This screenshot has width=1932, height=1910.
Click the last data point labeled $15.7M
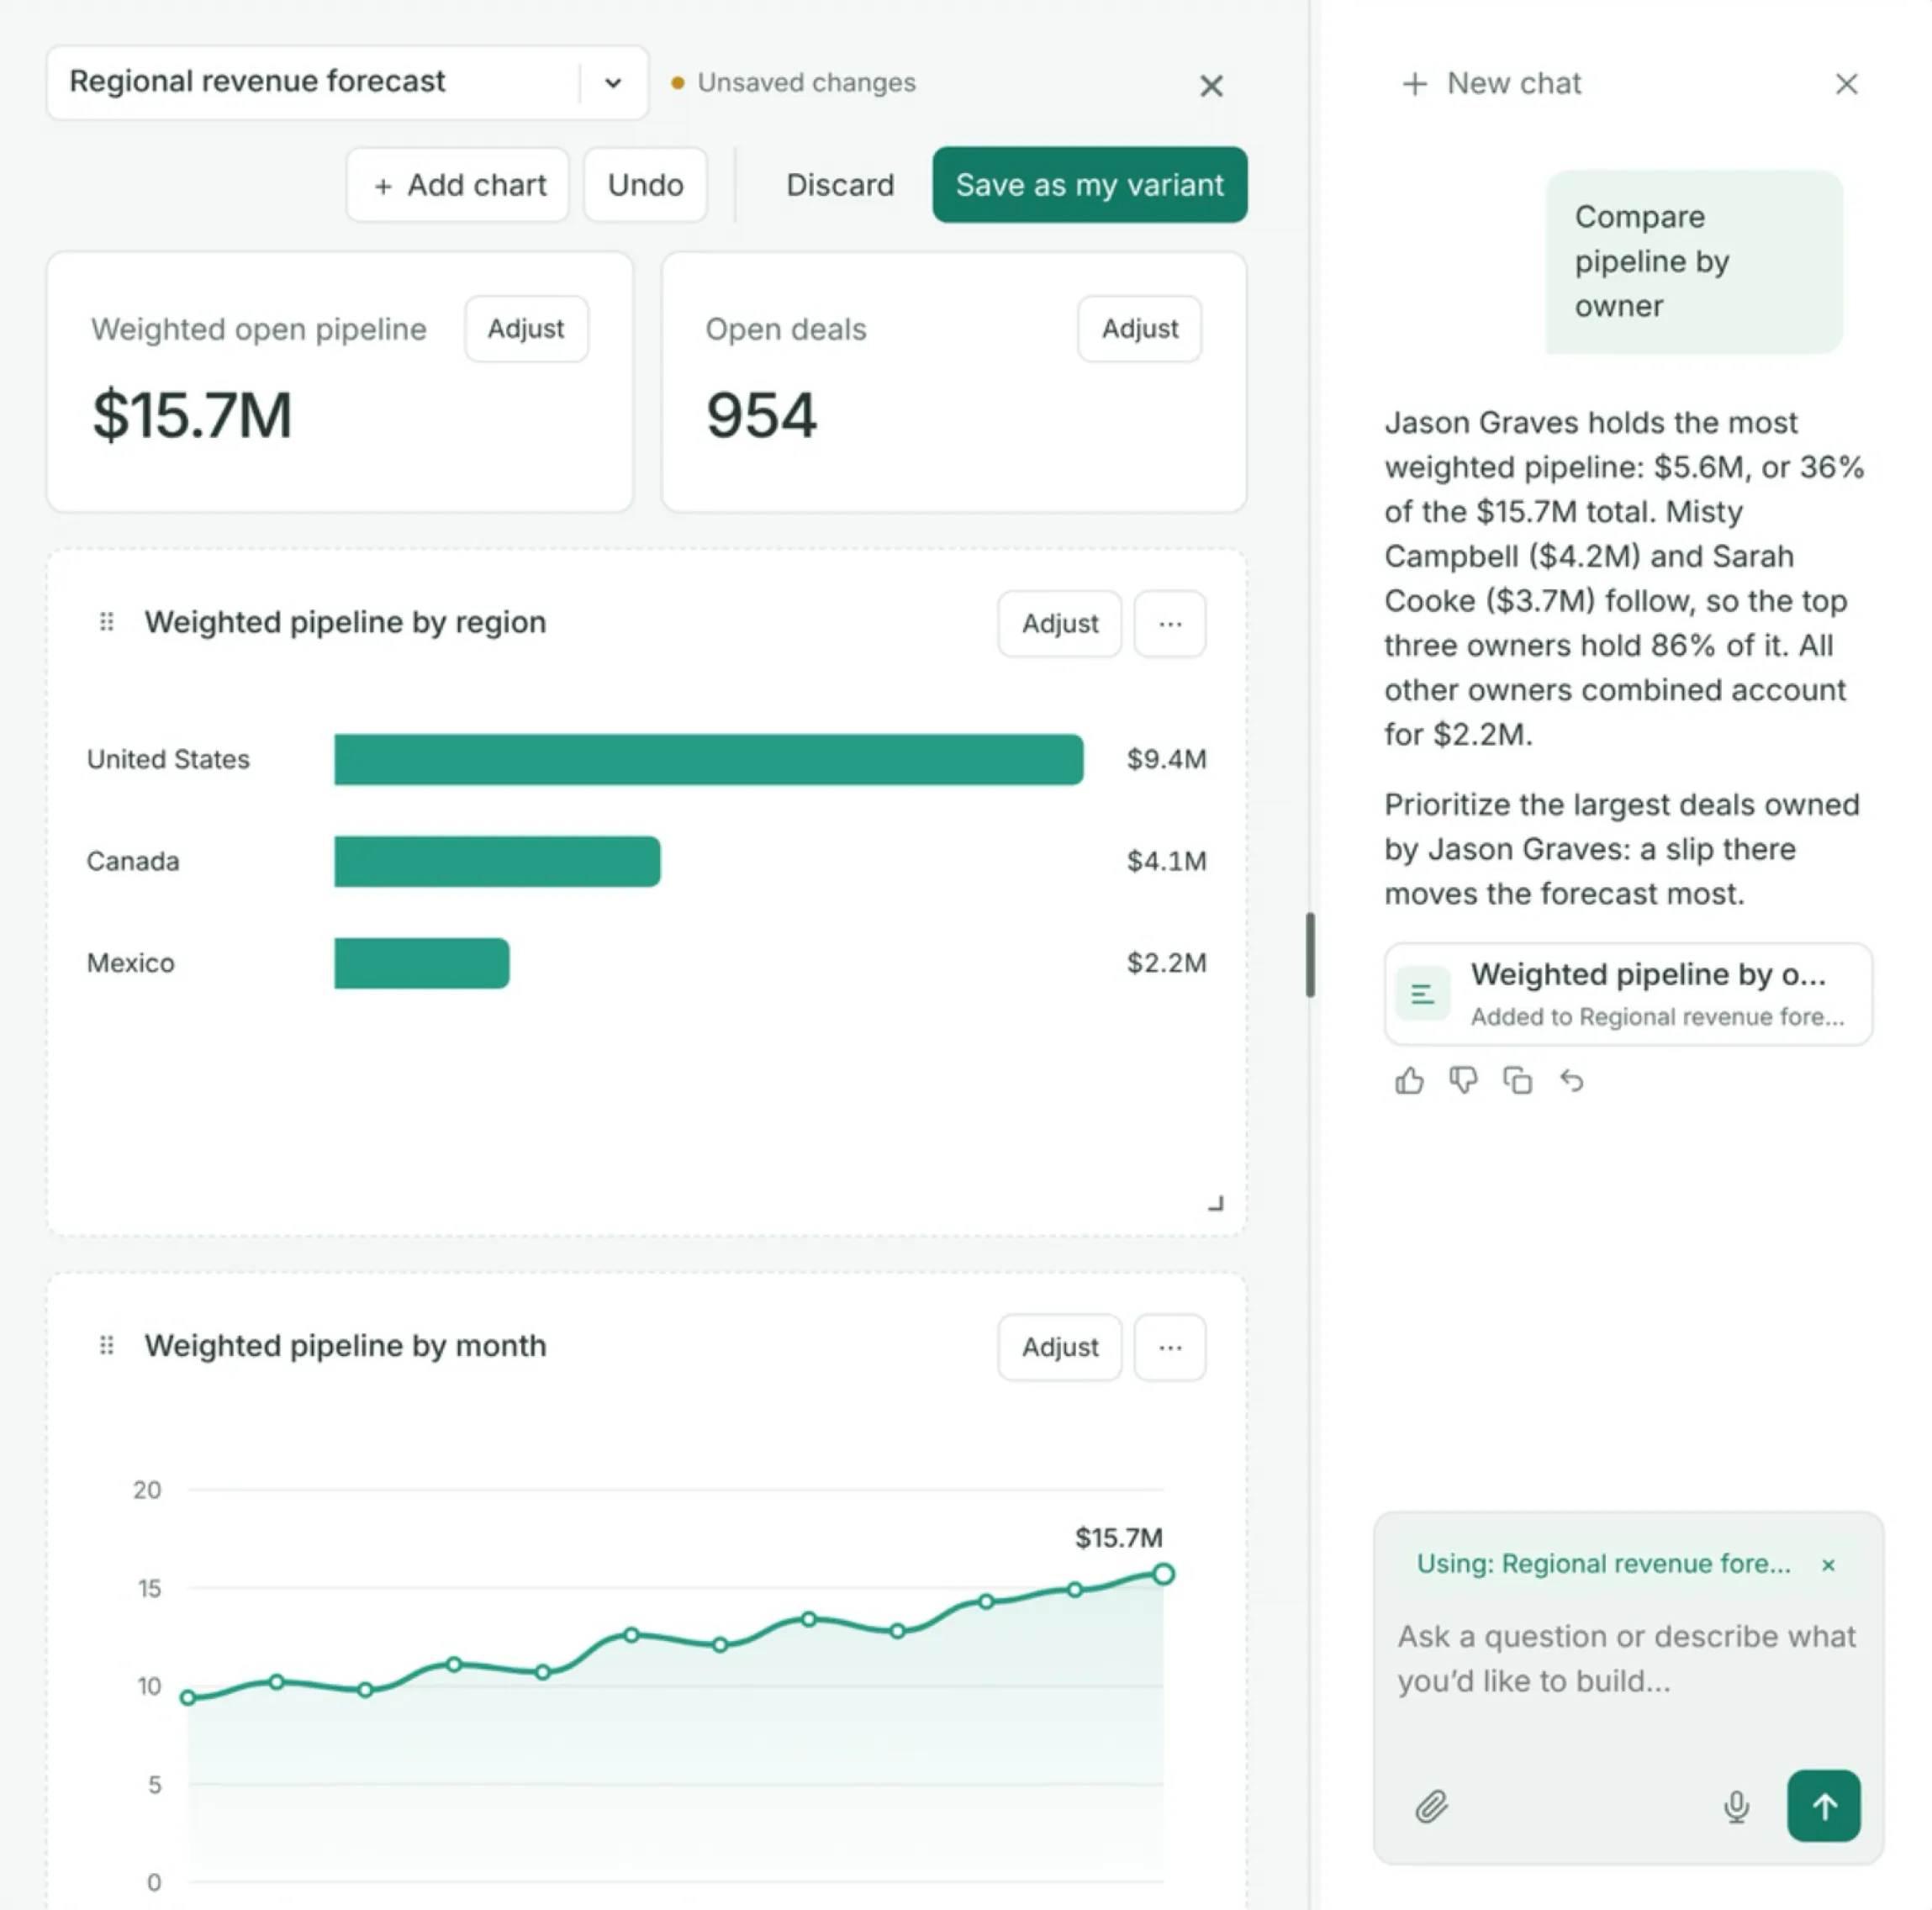1162,1574
